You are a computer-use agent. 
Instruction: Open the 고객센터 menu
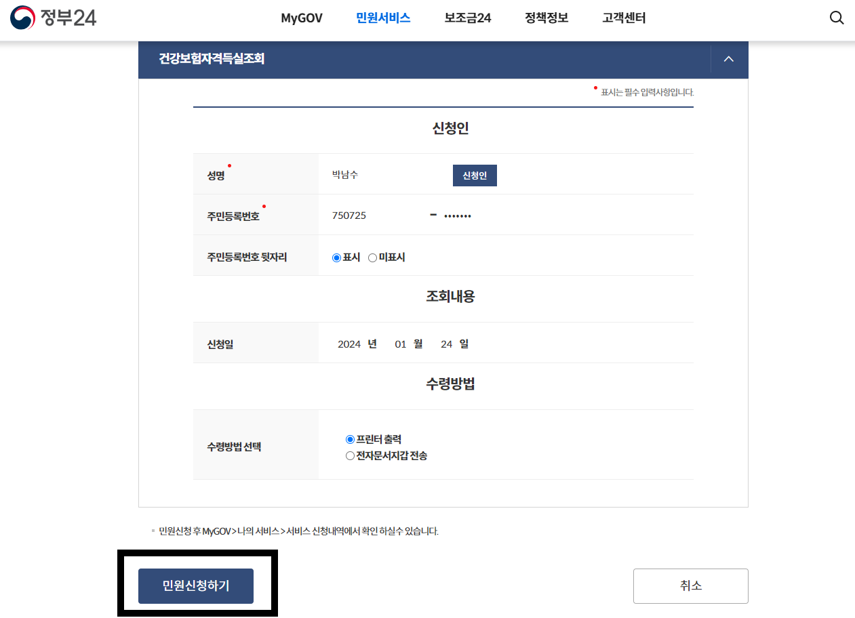(x=624, y=18)
